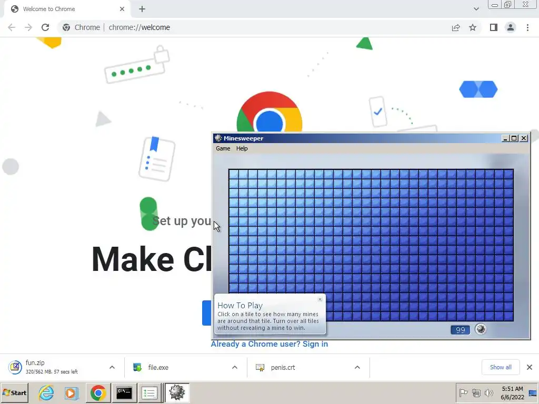This screenshot has width=539, height=404.
Task: Reveal the top-left Minesweeper tile
Action: pyautogui.click(x=234, y=174)
